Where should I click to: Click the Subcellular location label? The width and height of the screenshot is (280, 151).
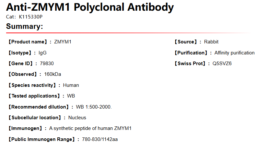(35, 118)
